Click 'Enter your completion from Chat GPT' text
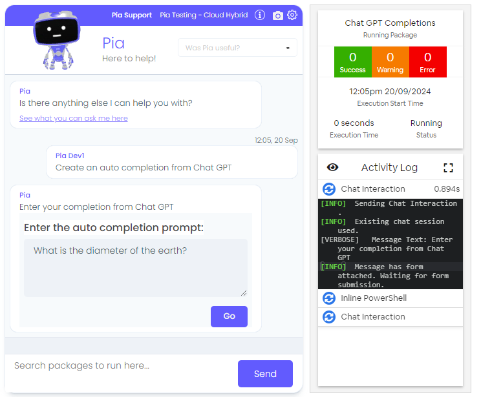 (x=96, y=207)
